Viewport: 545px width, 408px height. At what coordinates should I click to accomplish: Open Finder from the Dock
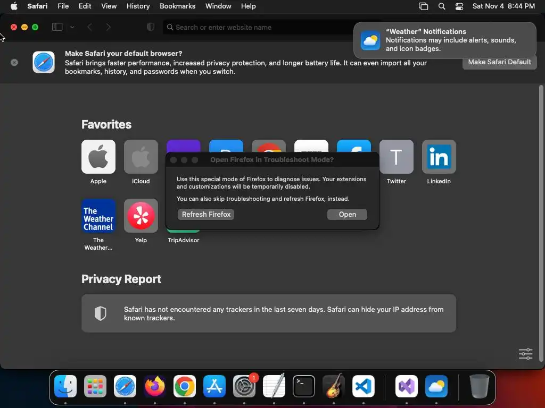65,386
